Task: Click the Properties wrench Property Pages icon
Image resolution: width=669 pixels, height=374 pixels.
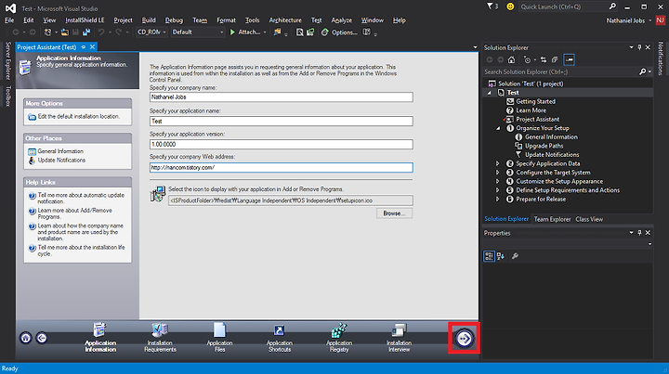Action: coord(515,256)
